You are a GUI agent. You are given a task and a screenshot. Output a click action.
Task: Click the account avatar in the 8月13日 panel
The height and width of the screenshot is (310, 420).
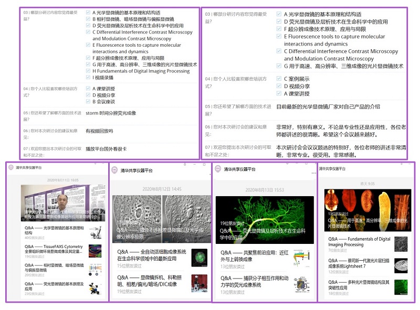(218, 169)
